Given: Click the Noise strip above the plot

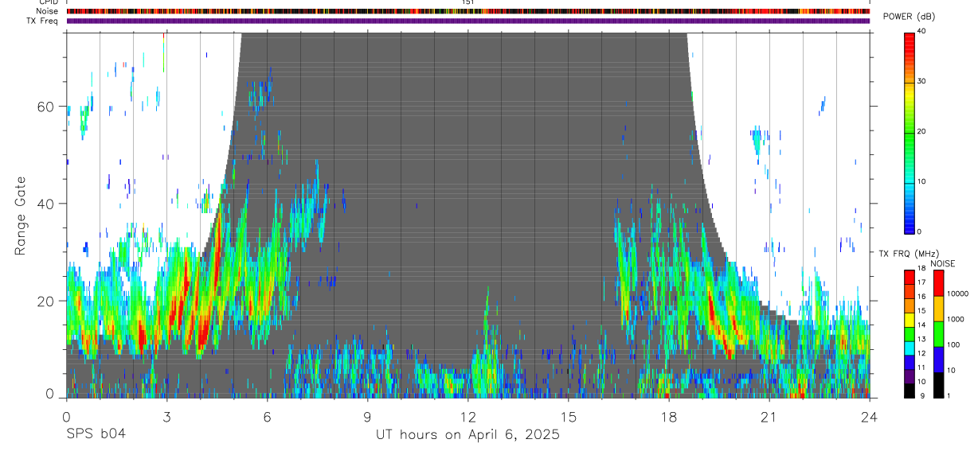Looking at the screenshot, I should pyautogui.click(x=467, y=11).
